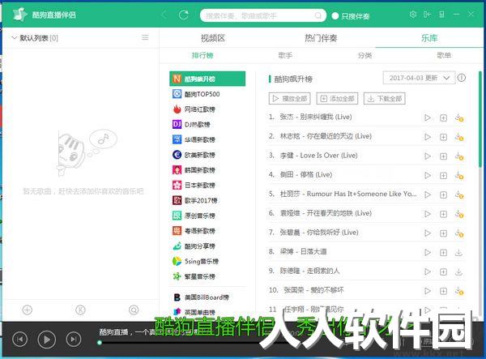The height and width of the screenshot is (359, 486).
Task: Switch to the 热门伴奏 tab
Action: coord(321,38)
